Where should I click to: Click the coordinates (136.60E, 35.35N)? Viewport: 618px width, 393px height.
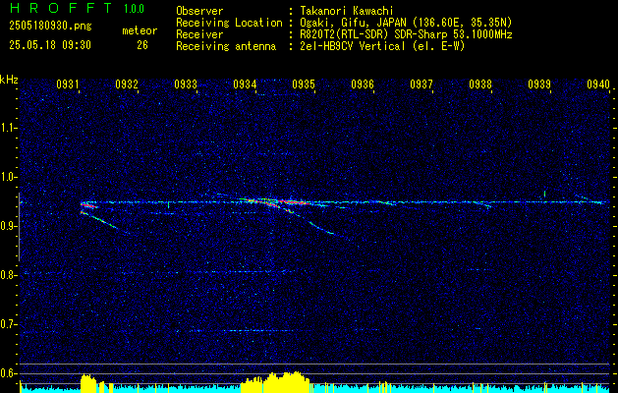(x=461, y=23)
